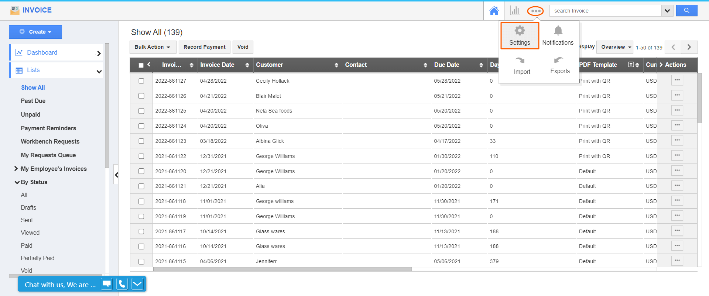Open the Create dropdown

tap(35, 32)
